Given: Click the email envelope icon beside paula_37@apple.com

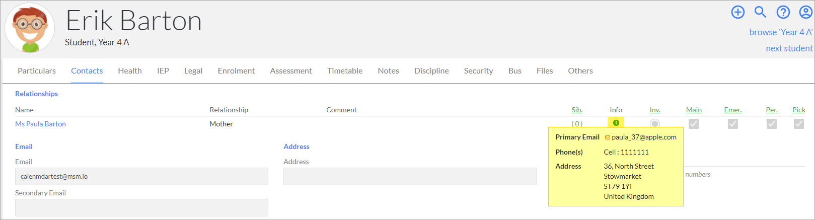Looking at the screenshot, I should (608, 137).
